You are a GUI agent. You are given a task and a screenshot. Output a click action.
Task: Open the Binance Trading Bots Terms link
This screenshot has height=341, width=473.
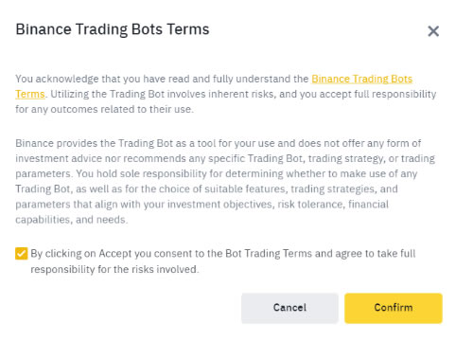point(361,79)
